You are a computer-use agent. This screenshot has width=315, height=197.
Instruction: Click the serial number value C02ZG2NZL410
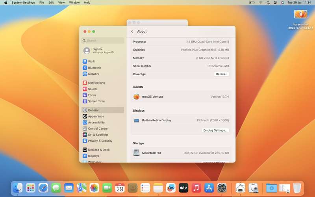coord(218,66)
